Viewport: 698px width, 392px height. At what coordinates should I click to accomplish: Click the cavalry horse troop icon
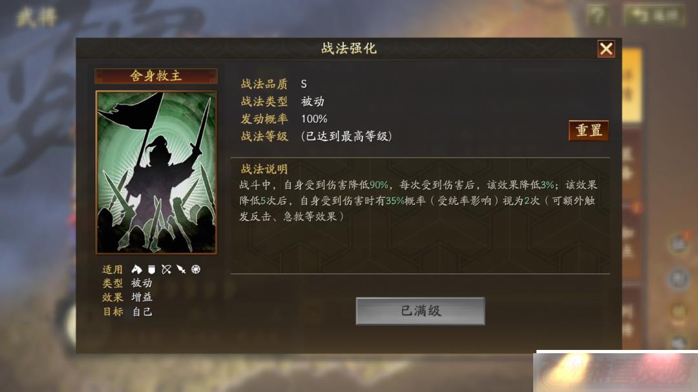[136, 269]
